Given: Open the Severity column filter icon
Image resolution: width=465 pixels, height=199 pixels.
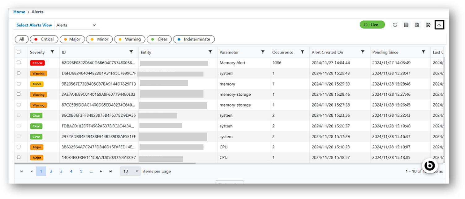Looking at the screenshot, I should tap(52, 52).
